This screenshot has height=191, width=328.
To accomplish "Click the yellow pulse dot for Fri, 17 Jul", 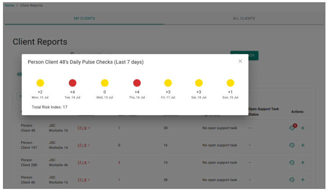I will [x=168, y=83].
